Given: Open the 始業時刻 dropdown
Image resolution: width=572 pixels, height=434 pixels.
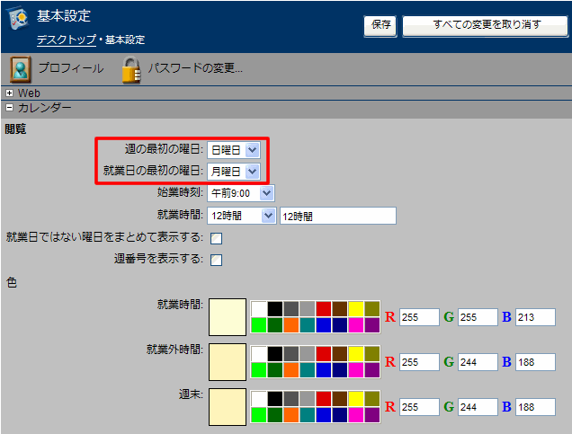Looking at the screenshot, I should 240,193.
